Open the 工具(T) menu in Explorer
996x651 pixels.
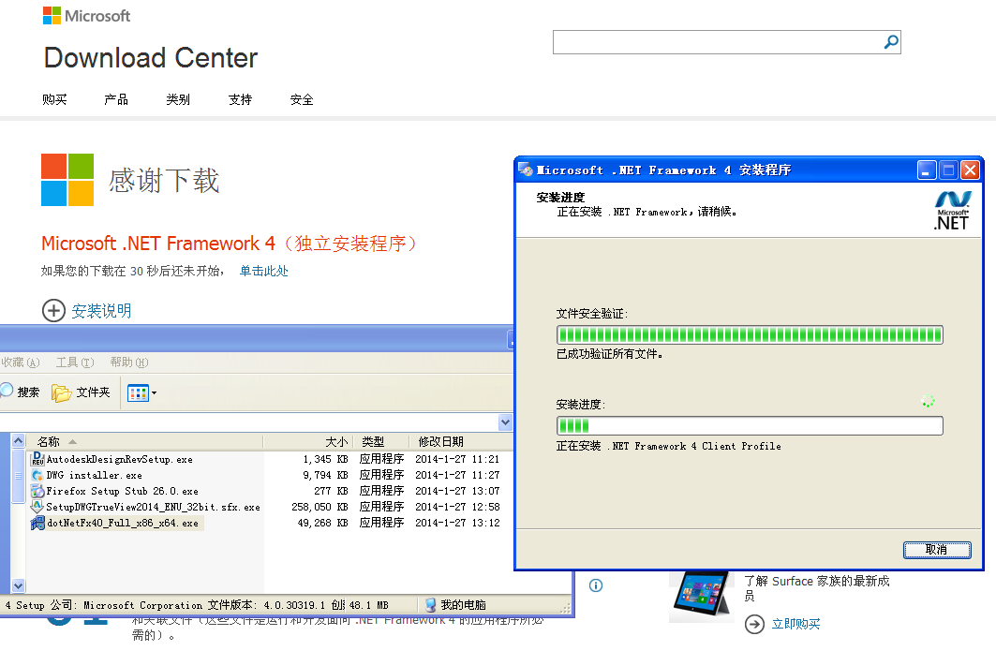coord(75,362)
